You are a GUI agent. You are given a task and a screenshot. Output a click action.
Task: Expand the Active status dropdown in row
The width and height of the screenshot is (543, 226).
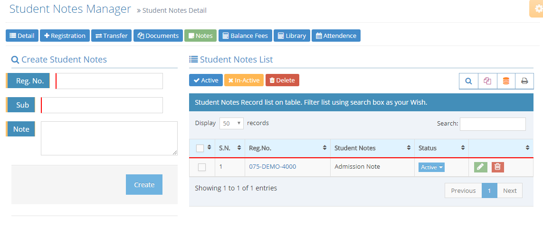431,167
